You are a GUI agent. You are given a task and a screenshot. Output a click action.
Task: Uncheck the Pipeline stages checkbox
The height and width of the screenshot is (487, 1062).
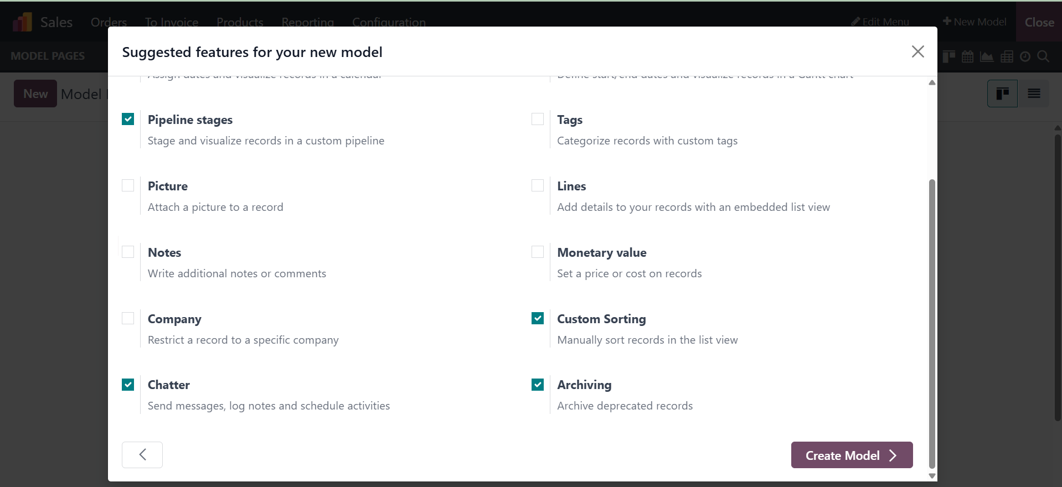[128, 119]
